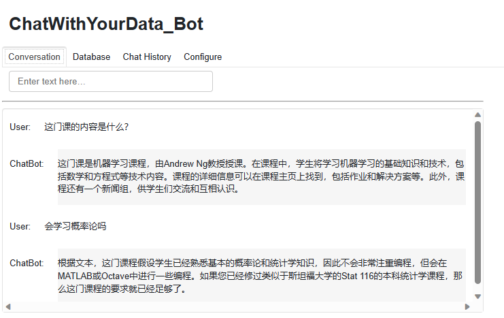The image size is (504, 318).
Task: Select the Configure tab
Action: pyautogui.click(x=203, y=57)
